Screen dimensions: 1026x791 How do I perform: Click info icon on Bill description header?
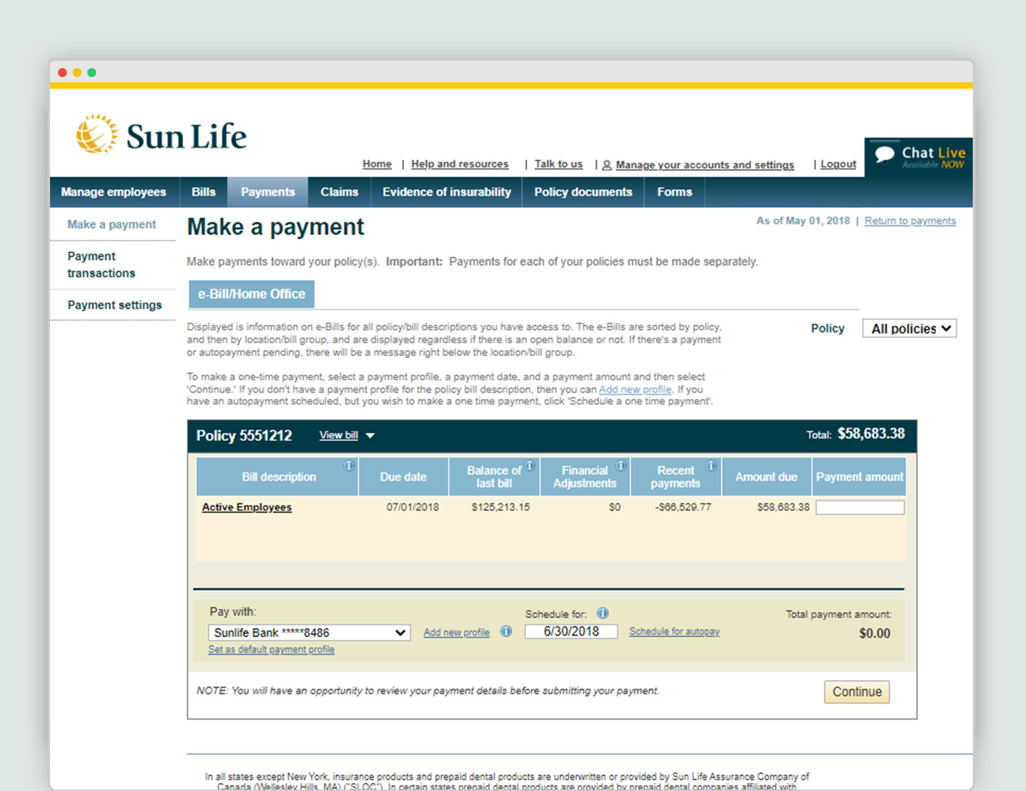(349, 466)
